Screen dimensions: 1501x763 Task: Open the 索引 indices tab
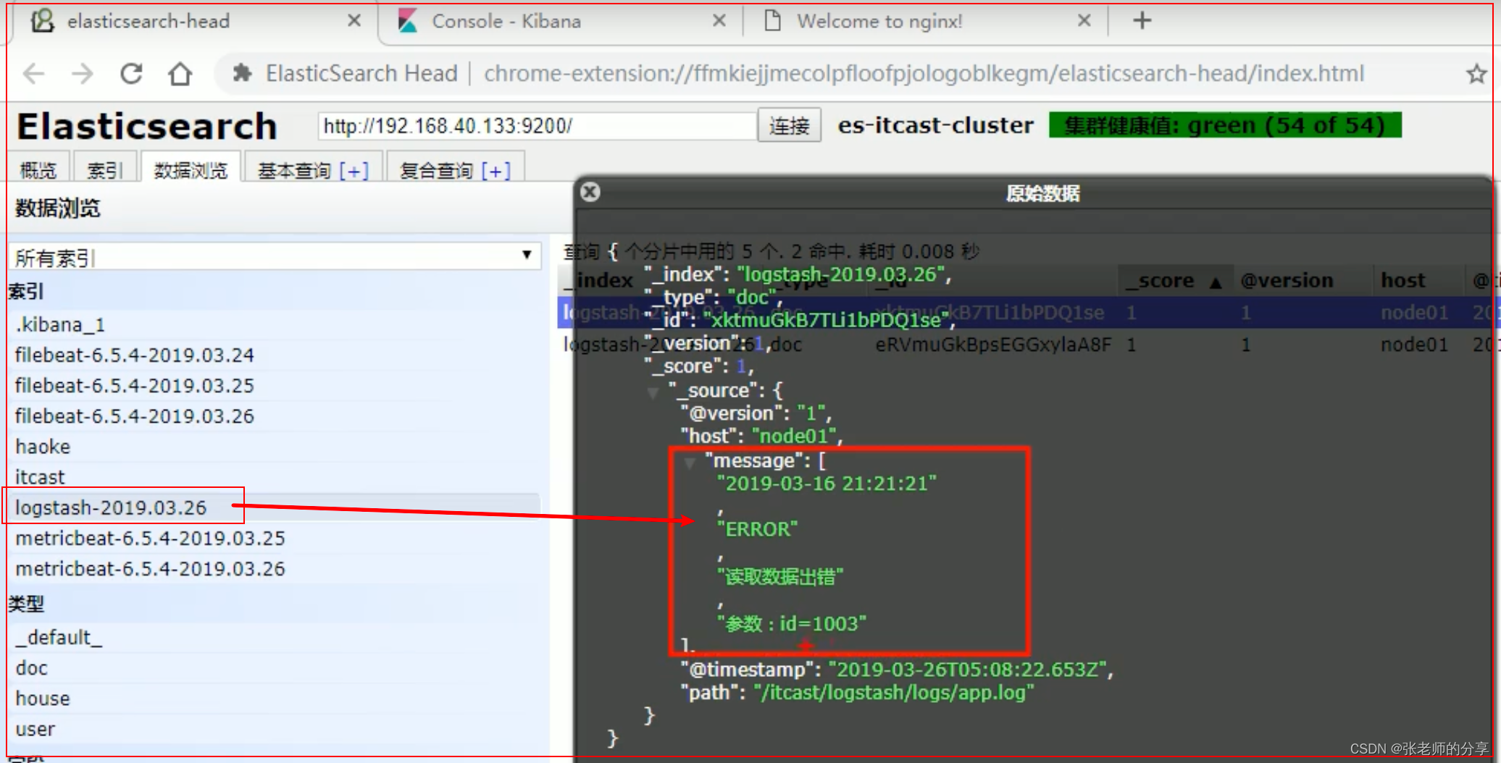(104, 170)
